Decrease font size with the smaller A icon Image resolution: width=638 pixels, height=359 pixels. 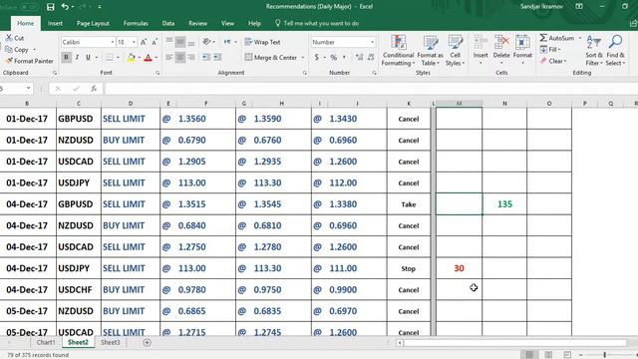155,42
